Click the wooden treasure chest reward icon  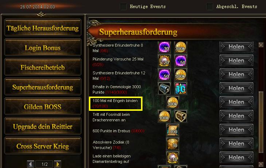(181, 116)
